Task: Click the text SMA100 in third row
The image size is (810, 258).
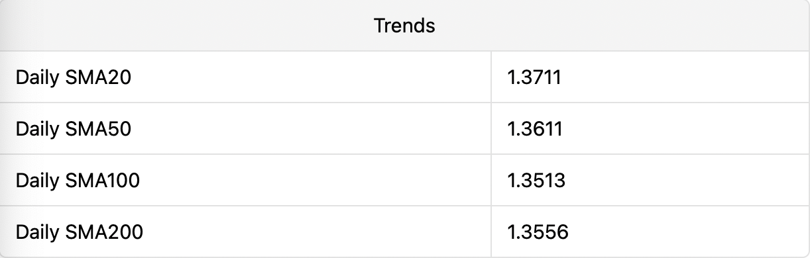Action: pyautogui.click(x=103, y=181)
